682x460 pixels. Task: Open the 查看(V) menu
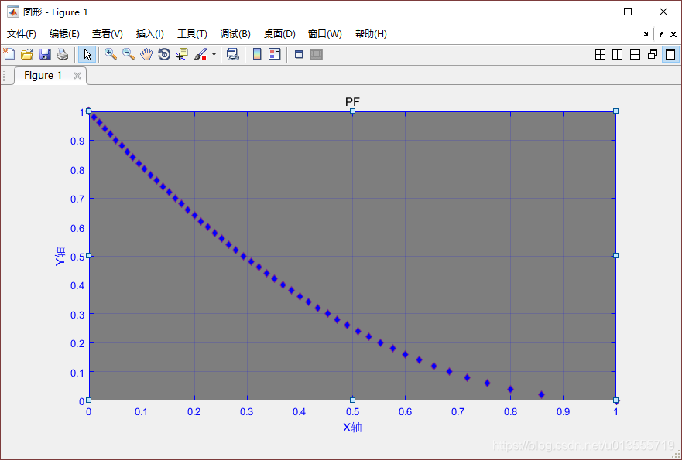108,34
